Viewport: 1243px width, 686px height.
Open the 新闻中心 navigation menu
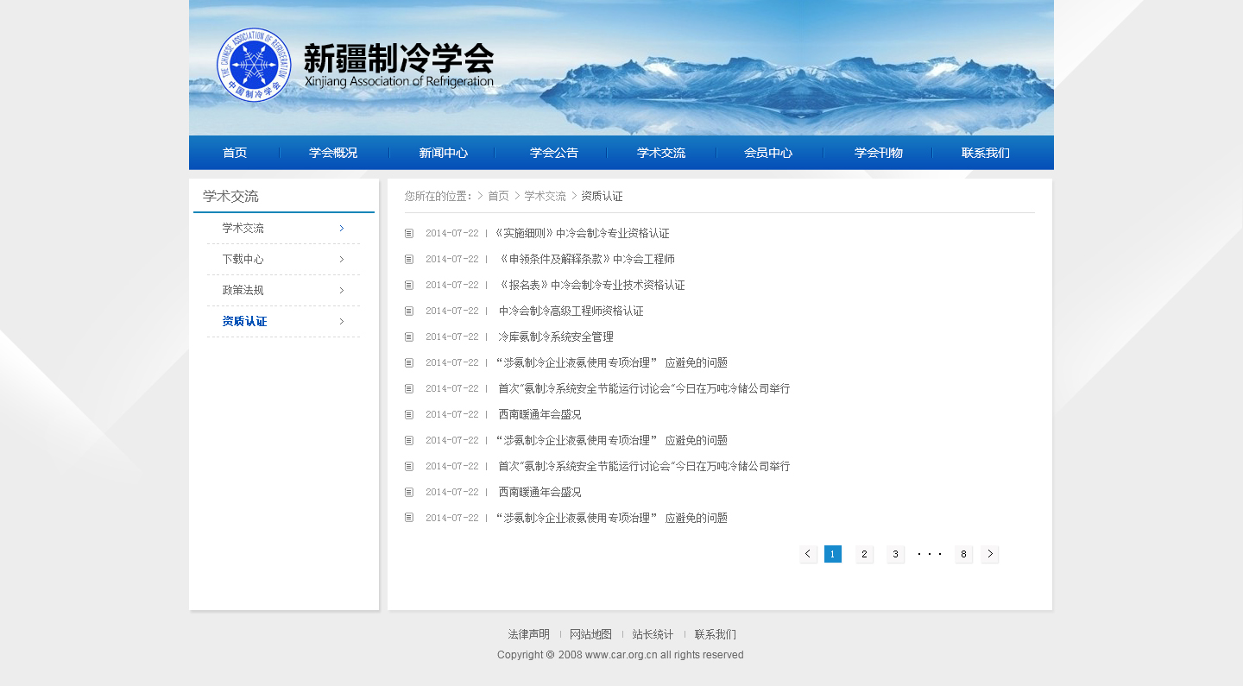point(443,153)
